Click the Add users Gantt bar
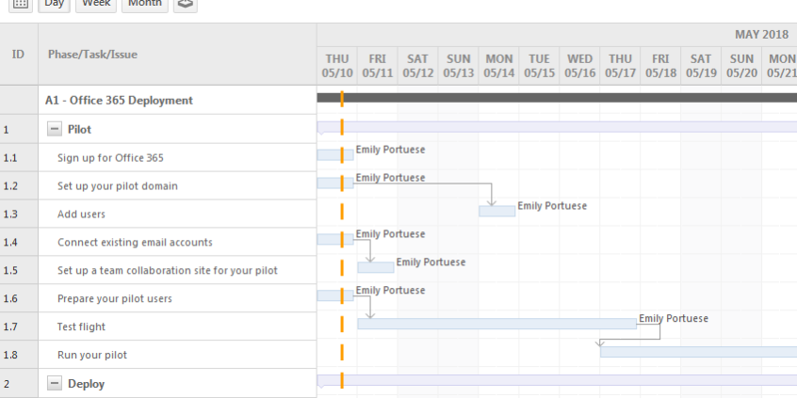This screenshot has height=398, width=797. click(x=496, y=211)
